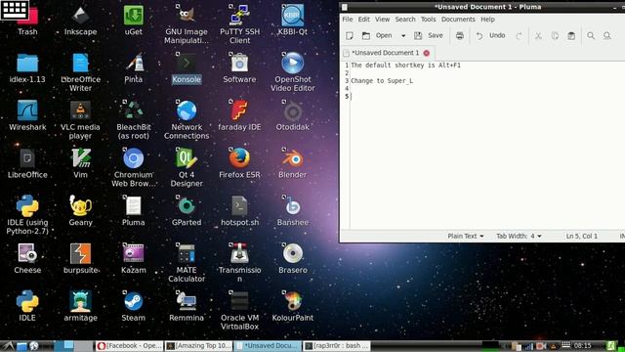Select the hotspot.sh script file

pyautogui.click(x=239, y=211)
